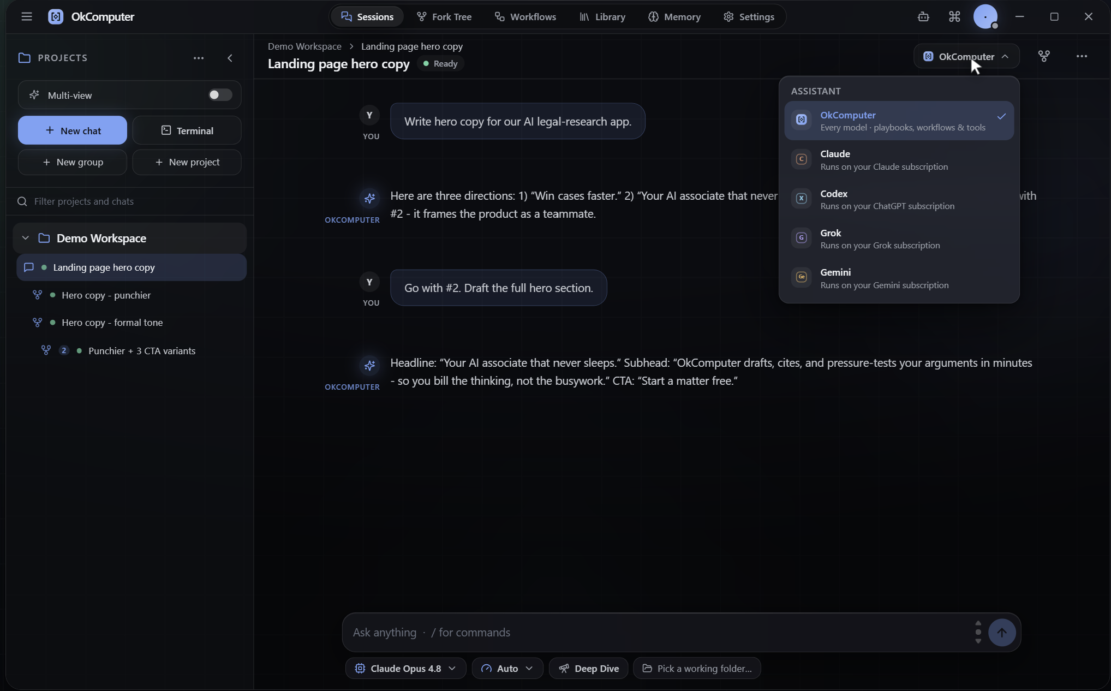This screenshot has height=691, width=1111.
Task: Click message 'Go with #2. Draft the full hero section.'
Action: point(498,288)
